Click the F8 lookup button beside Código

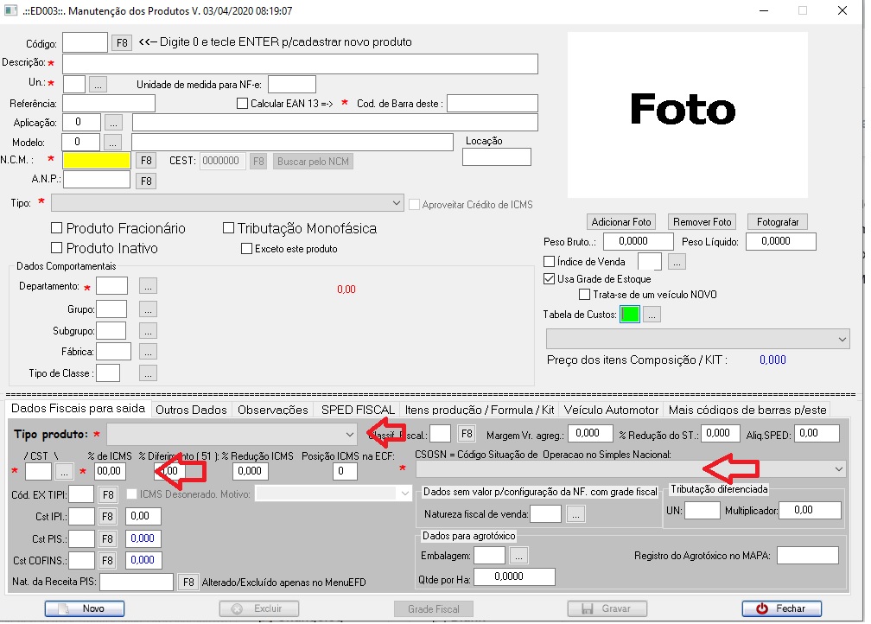[121, 42]
